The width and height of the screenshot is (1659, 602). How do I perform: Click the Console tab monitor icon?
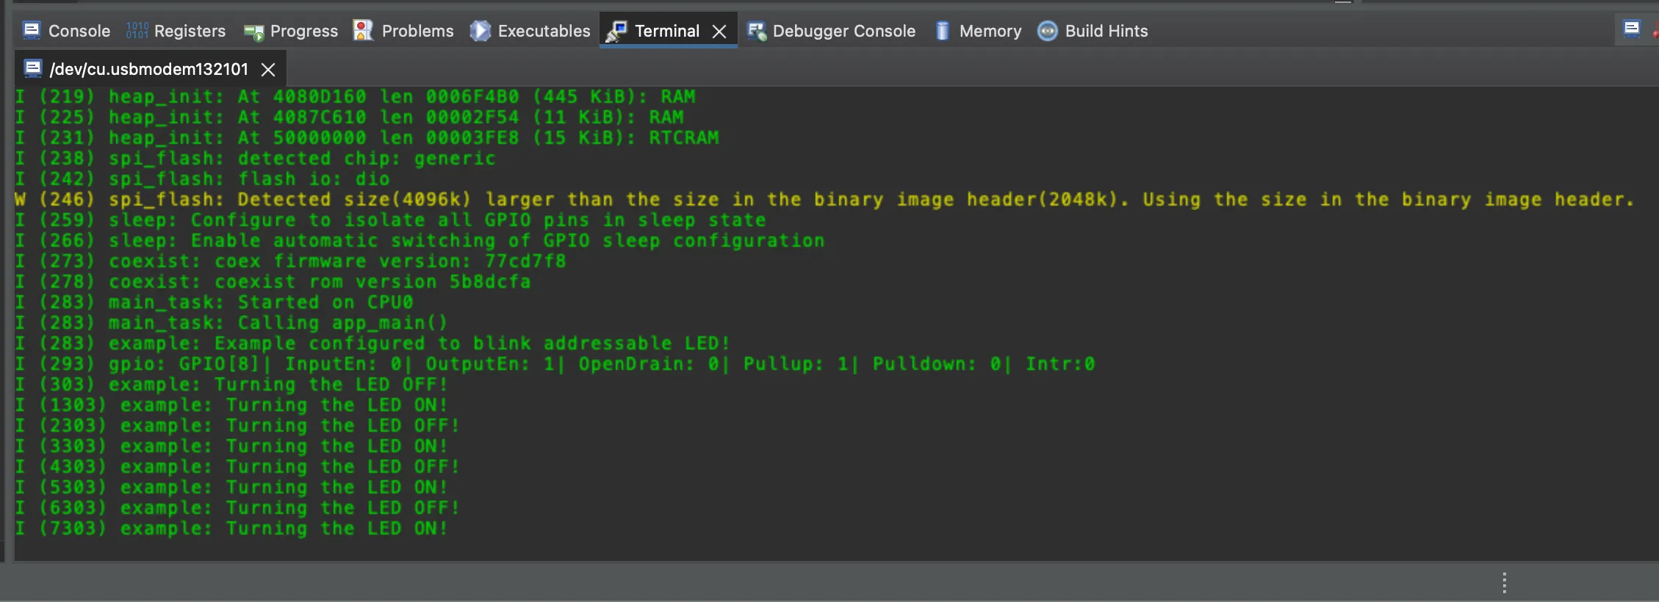pyautogui.click(x=32, y=30)
